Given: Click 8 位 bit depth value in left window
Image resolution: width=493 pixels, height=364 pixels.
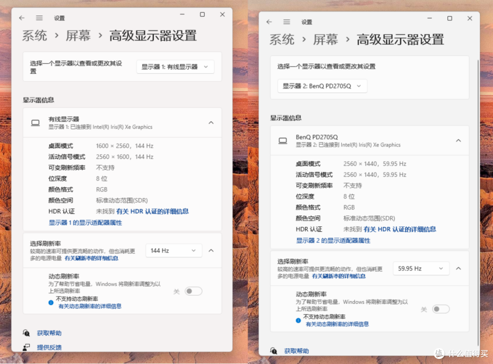Looking at the screenshot, I should coord(101,178).
